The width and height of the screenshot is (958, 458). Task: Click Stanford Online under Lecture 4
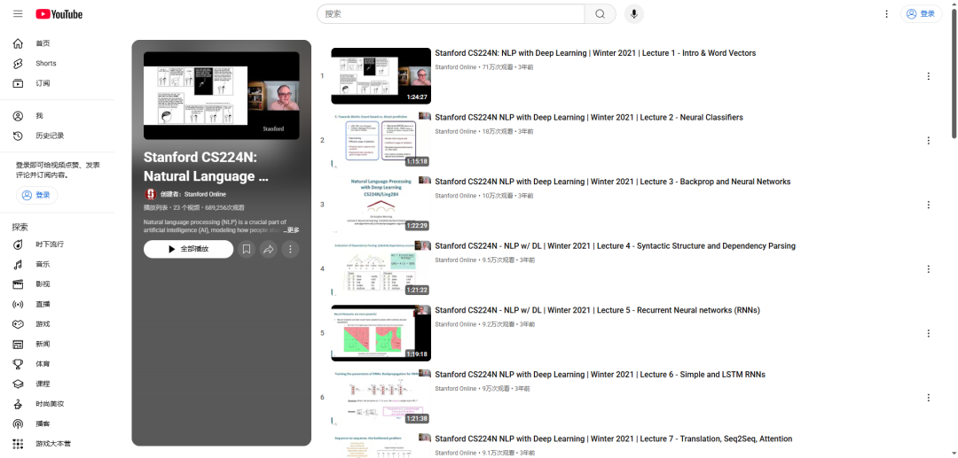pos(456,260)
